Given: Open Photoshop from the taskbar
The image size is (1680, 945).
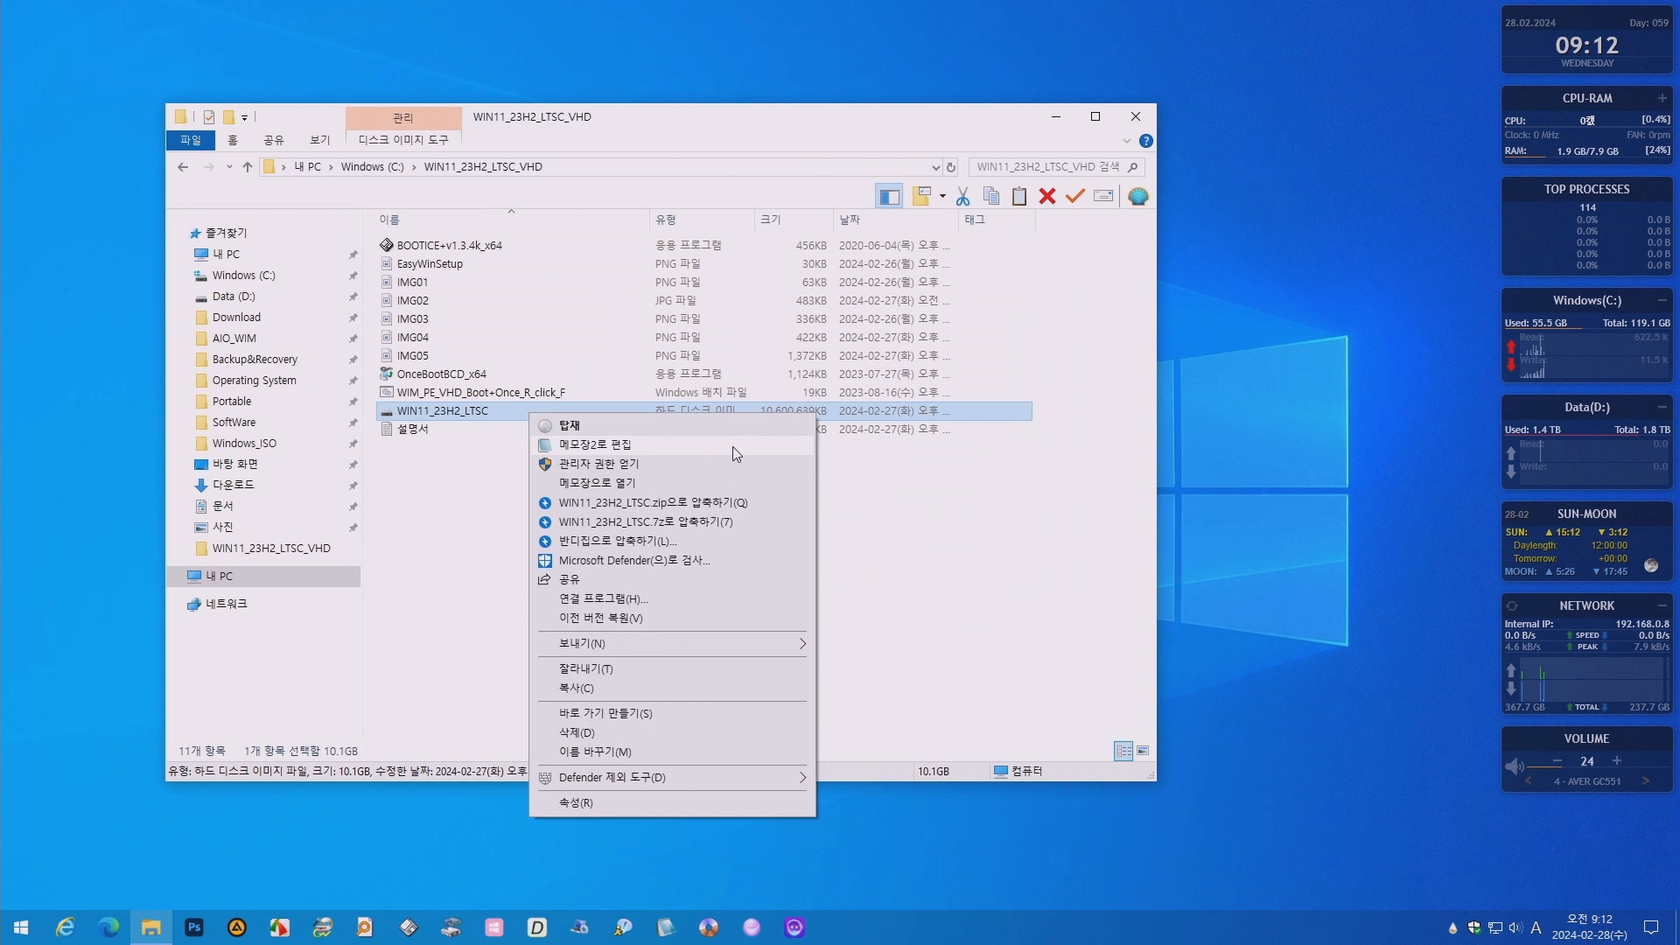Looking at the screenshot, I should click(194, 927).
